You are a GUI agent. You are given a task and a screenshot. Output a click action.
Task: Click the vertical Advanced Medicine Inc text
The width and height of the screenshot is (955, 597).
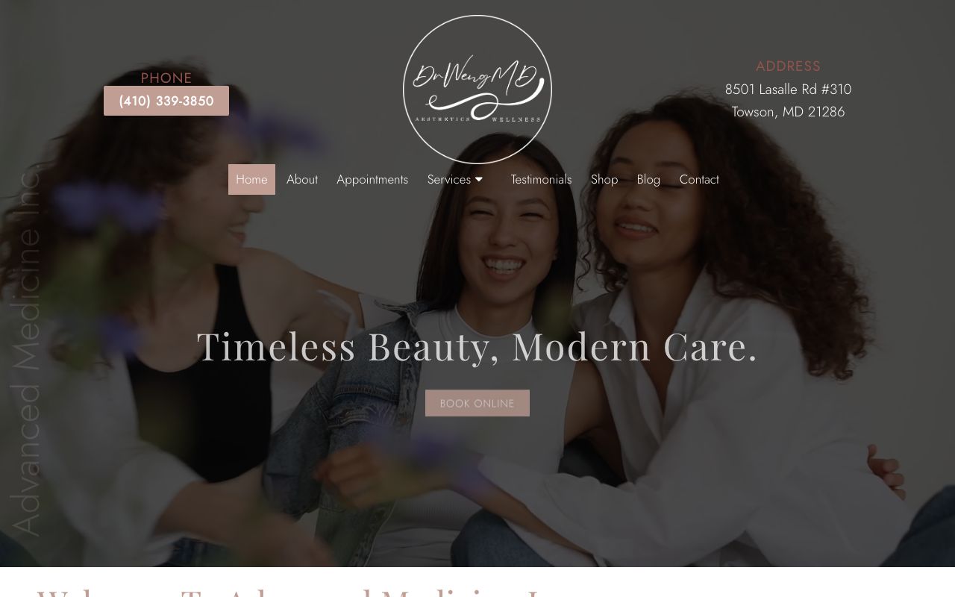point(25,352)
